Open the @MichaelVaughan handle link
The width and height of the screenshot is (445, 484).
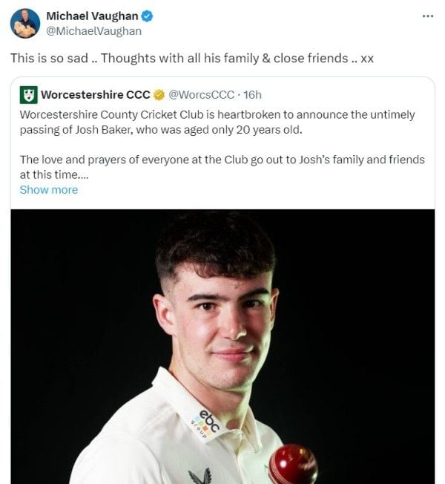point(93,31)
